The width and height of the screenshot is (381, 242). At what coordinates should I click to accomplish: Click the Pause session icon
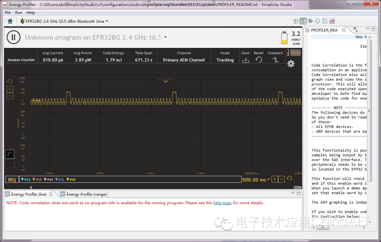point(13,37)
